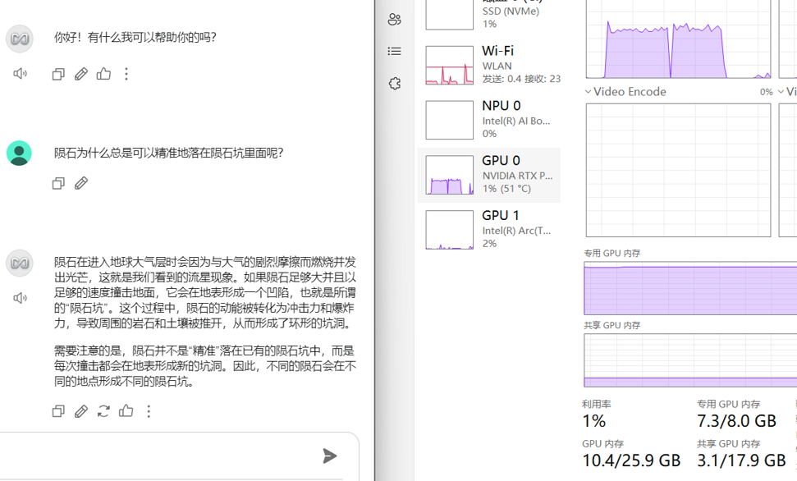This screenshot has height=481, width=797.
Task: Select NPU 0 in the performance list
Action: [489, 119]
